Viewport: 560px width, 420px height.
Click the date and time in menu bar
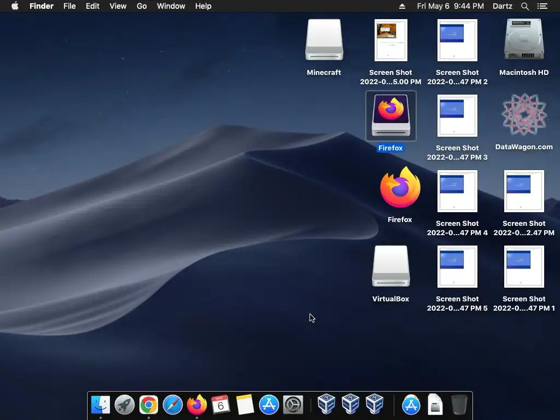(451, 6)
